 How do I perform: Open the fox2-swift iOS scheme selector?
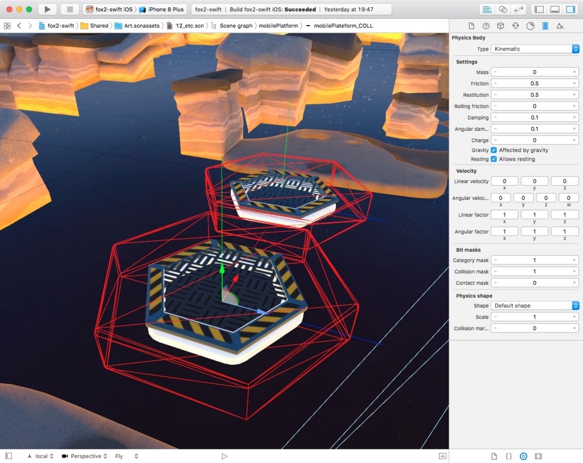point(109,9)
